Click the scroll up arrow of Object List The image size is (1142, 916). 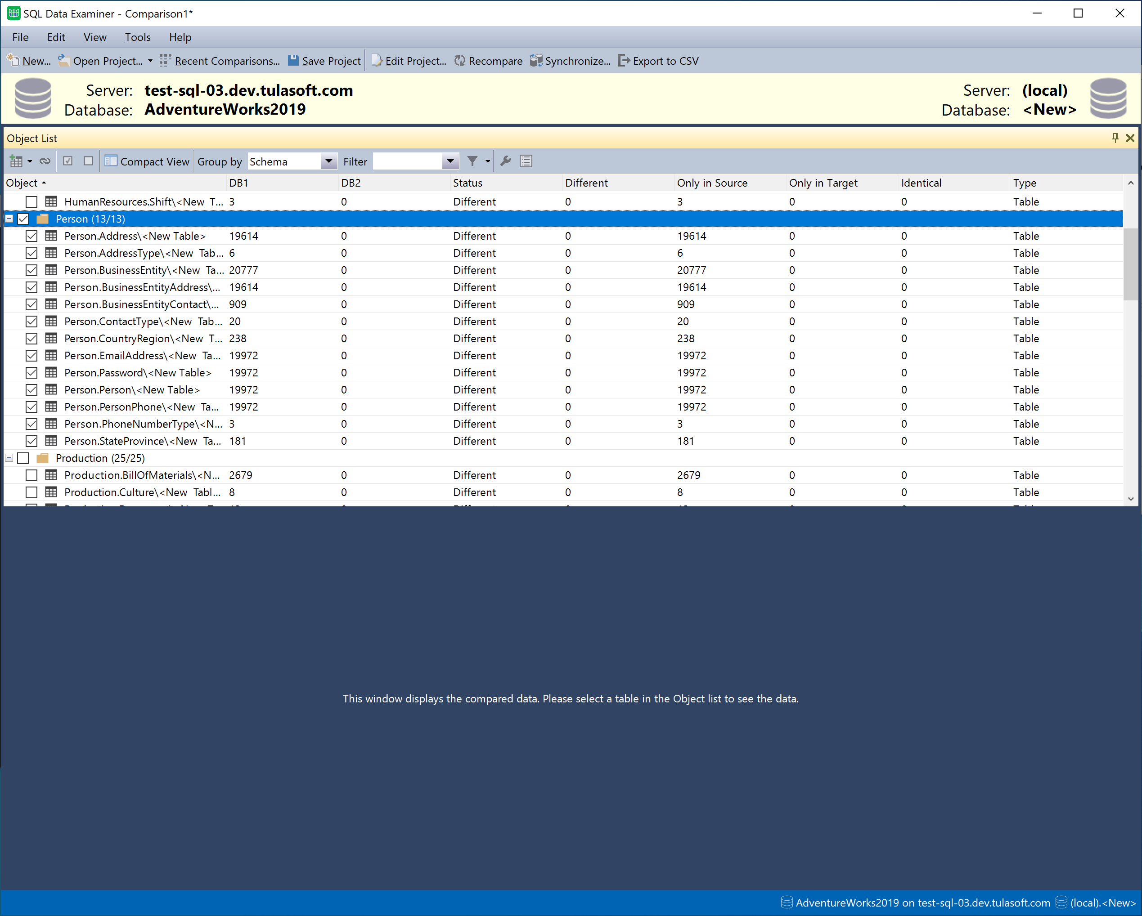pyautogui.click(x=1130, y=183)
